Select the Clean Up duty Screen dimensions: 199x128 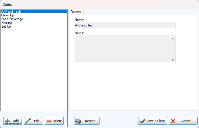8,15
